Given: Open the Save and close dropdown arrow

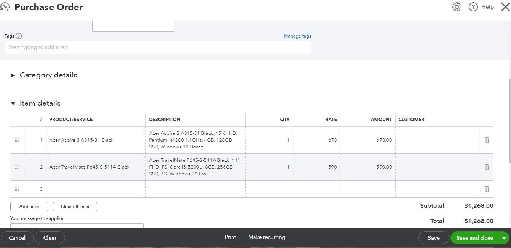Looking at the screenshot, I should [504, 238].
